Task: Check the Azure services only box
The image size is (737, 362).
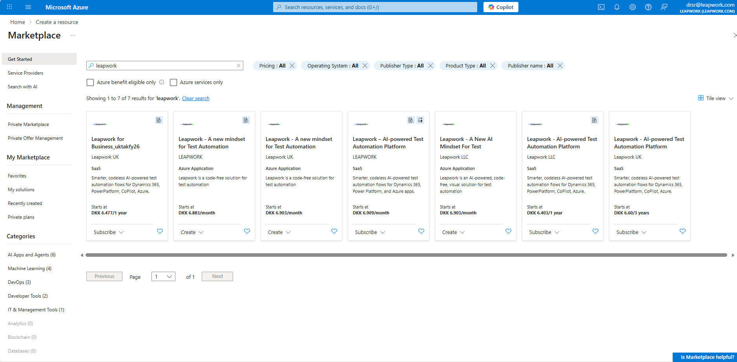Action: pyautogui.click(x=173, y=82)
